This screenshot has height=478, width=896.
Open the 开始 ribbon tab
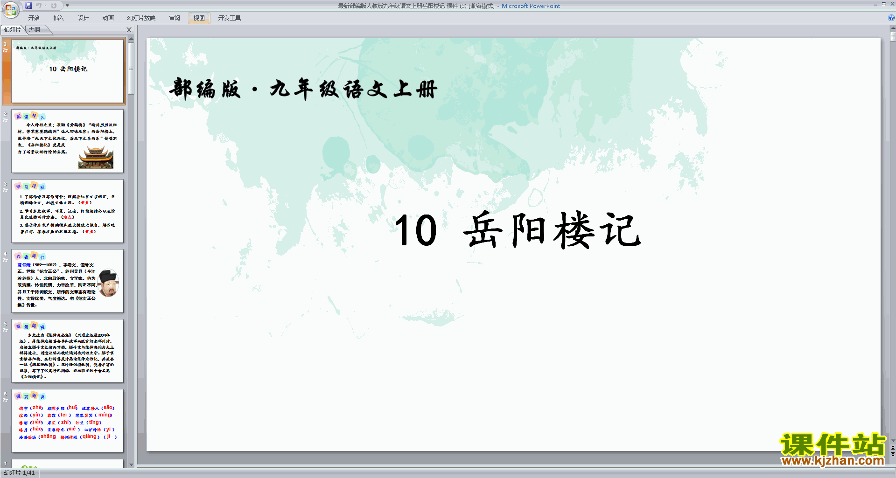[34, 18]
